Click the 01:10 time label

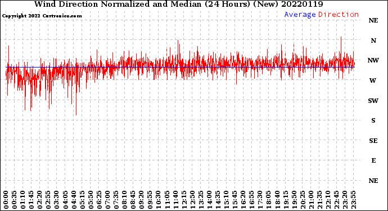click(23, 200)
